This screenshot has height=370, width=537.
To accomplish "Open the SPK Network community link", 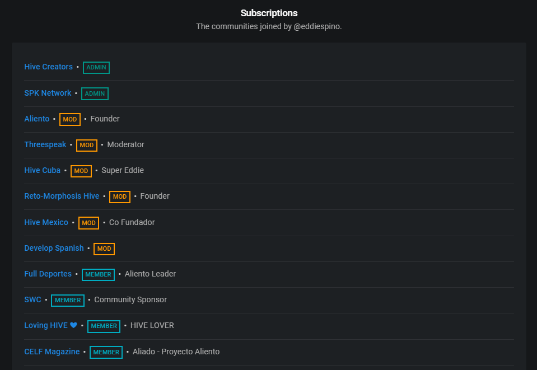I will 48,93.
